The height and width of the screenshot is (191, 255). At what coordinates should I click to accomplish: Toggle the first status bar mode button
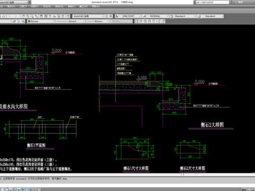[2, 189]
